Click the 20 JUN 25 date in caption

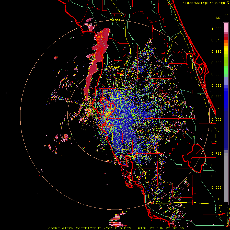coord(160,228)
